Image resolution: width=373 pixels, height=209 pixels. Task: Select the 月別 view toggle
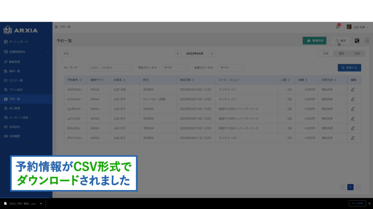coord(326,54)
